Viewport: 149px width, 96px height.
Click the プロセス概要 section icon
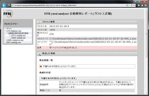click(39, 22)
